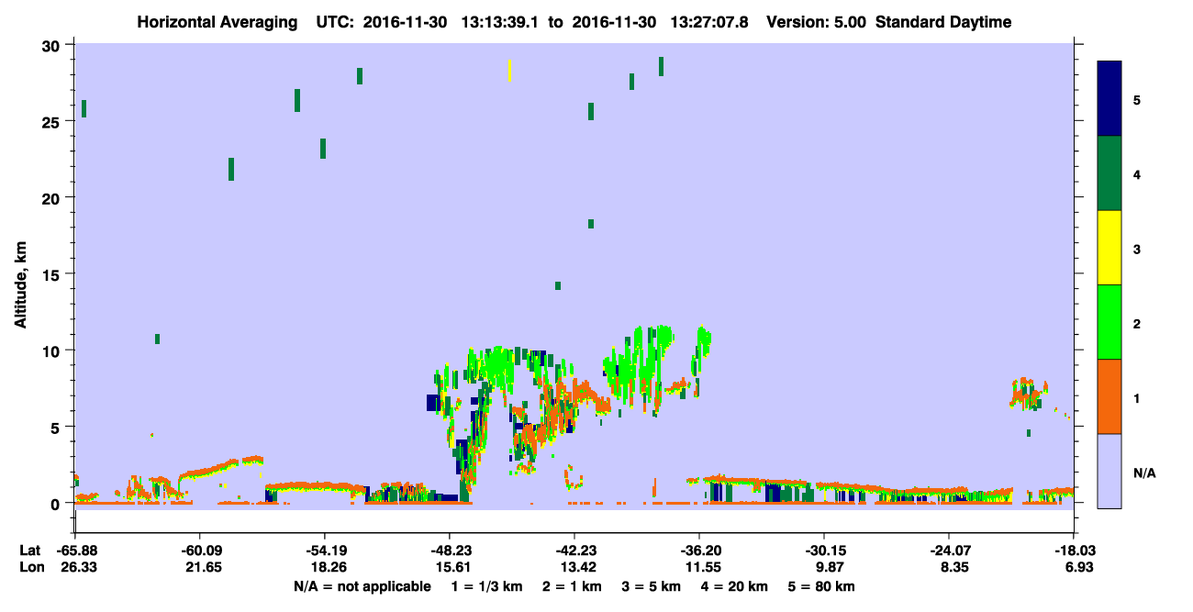Click the altitude tick label 10
The image size is (1193, 612).
[x=53, y=351]
